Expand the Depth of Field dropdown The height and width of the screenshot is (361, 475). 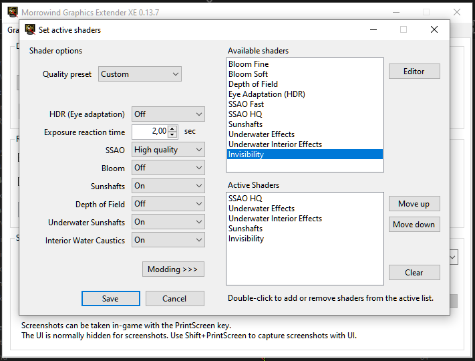point(168,204)
